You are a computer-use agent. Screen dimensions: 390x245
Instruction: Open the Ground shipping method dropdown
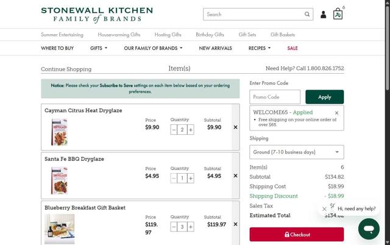[x=297, y=152]
